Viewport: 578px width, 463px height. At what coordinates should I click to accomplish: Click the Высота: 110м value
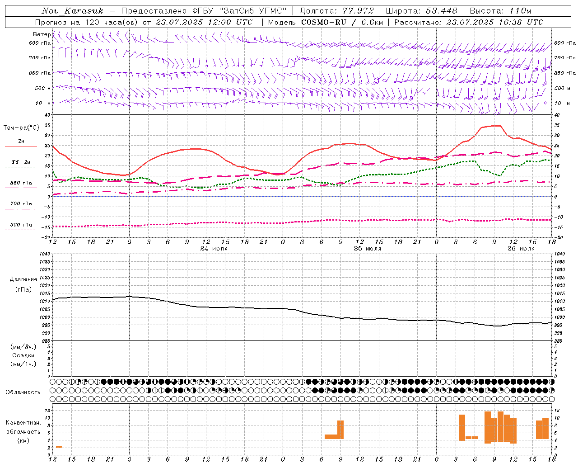tap(500, 11)
